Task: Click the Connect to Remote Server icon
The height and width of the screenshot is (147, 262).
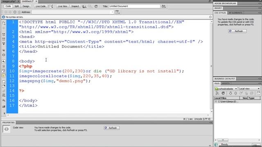Action: (x=217, y=94)
